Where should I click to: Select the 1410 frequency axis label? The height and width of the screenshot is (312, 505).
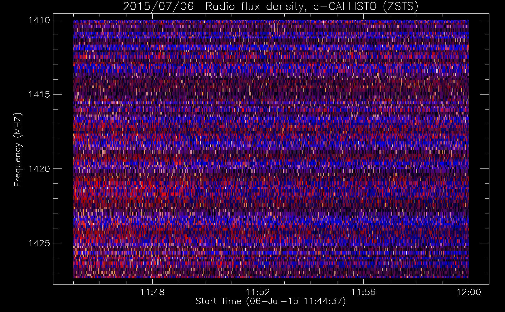pyautogui.click(x=39, y=20)
